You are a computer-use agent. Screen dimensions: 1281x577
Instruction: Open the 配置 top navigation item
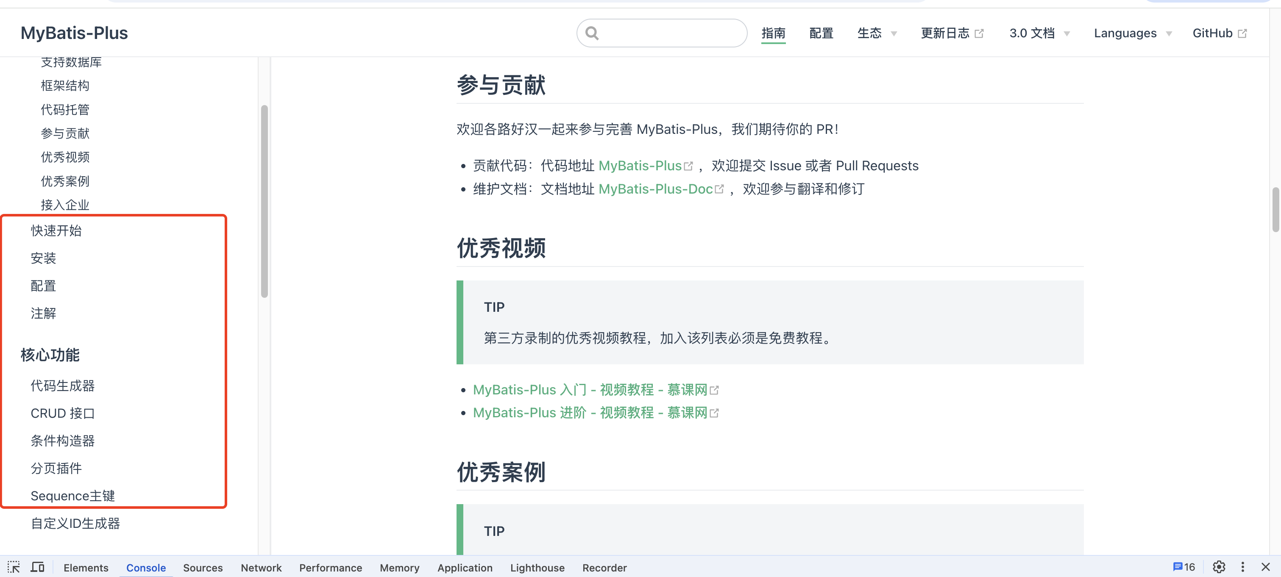821,33
